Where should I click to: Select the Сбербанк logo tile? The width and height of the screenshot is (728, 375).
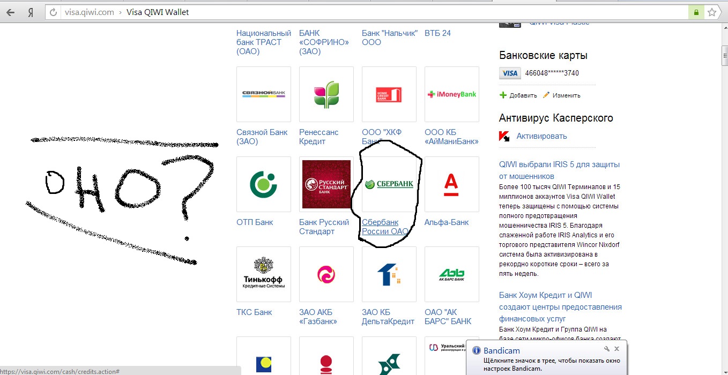click(x=389, y=184)
